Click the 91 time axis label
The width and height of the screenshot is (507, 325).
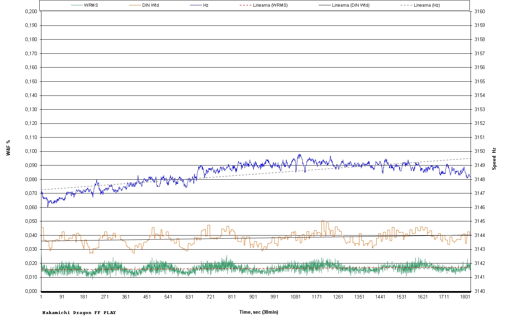tap(62, 297)
